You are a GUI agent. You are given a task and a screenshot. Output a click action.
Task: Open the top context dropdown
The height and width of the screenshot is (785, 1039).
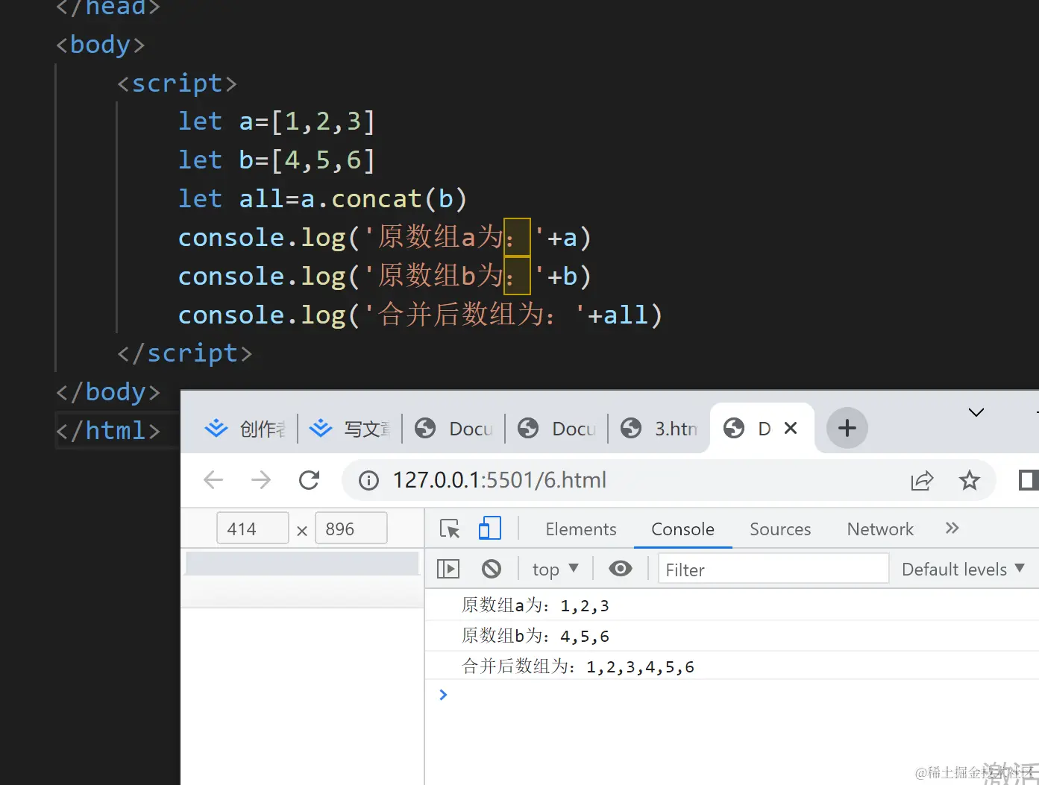click(555, 570)
